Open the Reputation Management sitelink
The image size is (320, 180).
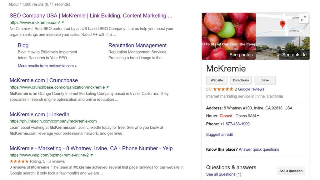[137, 46]
